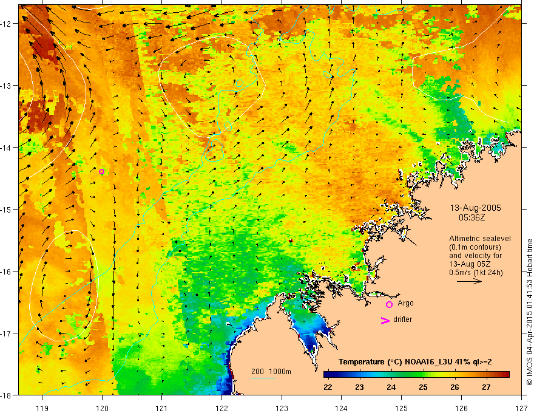This screenshot has width=534, height=413.
Task: Click the longitude axis label '121'
Action: tap(162, 408)
